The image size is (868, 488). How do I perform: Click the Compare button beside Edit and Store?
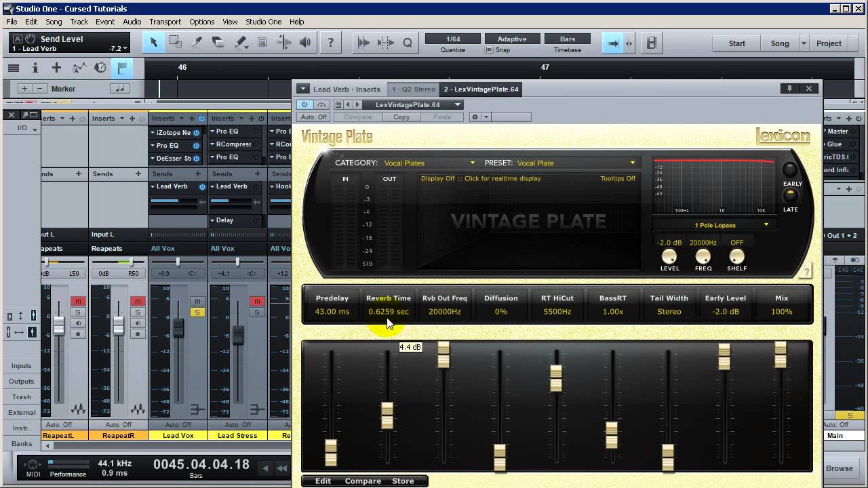pyautogui.click(x=363, y=481)
